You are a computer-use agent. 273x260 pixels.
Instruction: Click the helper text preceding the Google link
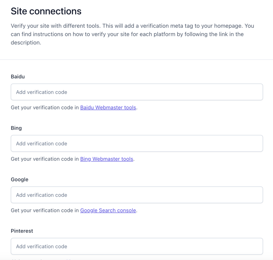tap(45, 210)
